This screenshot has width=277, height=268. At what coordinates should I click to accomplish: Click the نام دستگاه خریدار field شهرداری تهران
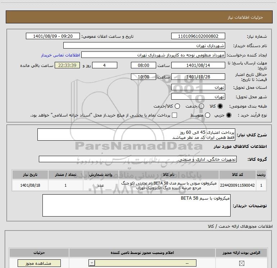[x=144, y=45]
